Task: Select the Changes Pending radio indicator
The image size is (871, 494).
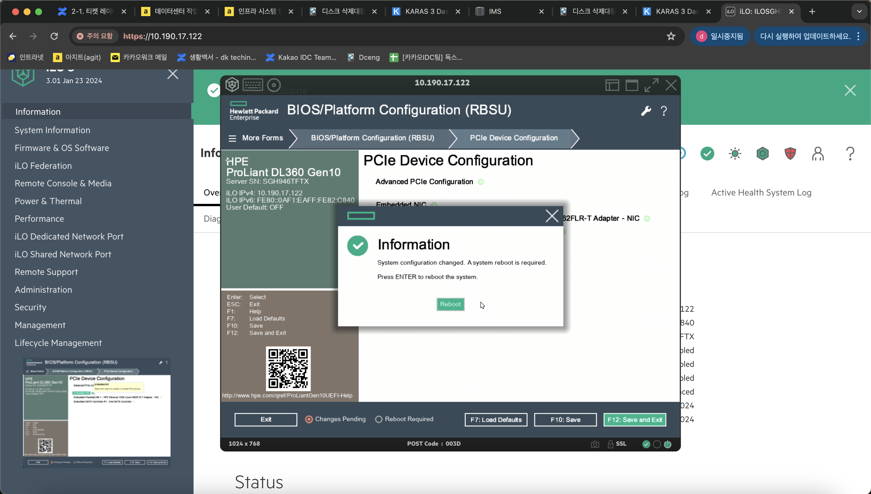Action: tap(308, 419)
